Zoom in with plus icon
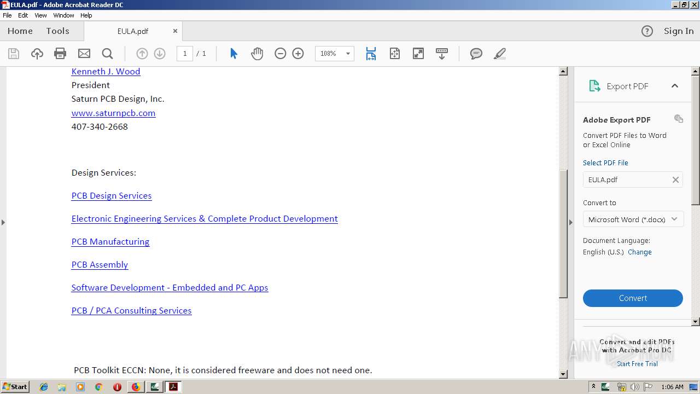Image resolution: width=700 pixels, height=394 pixels. pos(298,54)
